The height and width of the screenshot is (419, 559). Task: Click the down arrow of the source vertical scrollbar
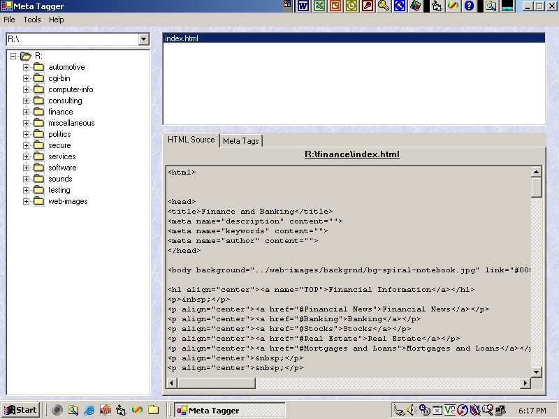pos(536,372)
